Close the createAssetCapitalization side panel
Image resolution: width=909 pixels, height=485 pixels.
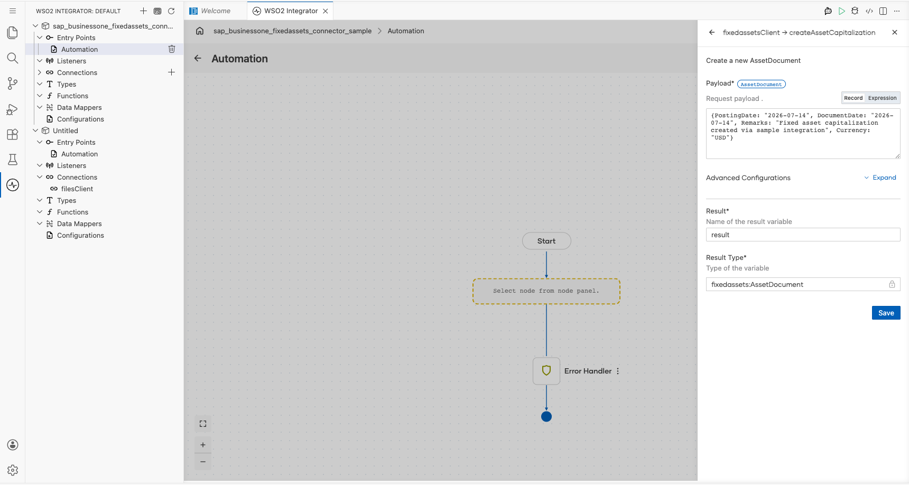point(895,32)
